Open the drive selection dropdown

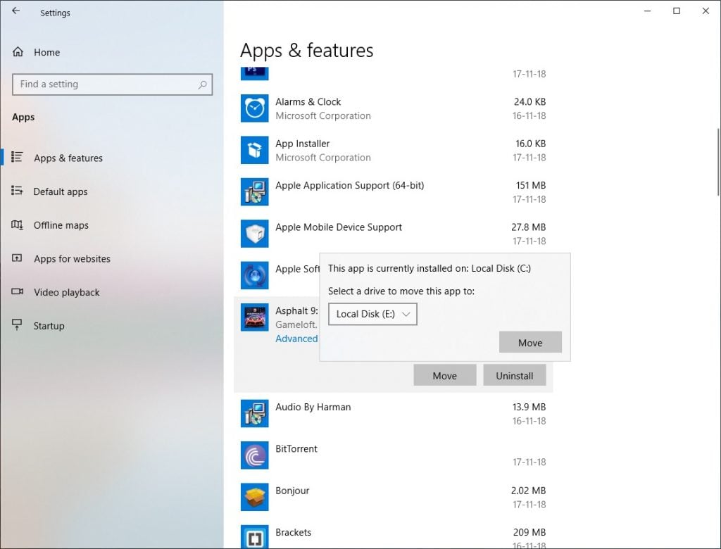click(x=406, y=314)
